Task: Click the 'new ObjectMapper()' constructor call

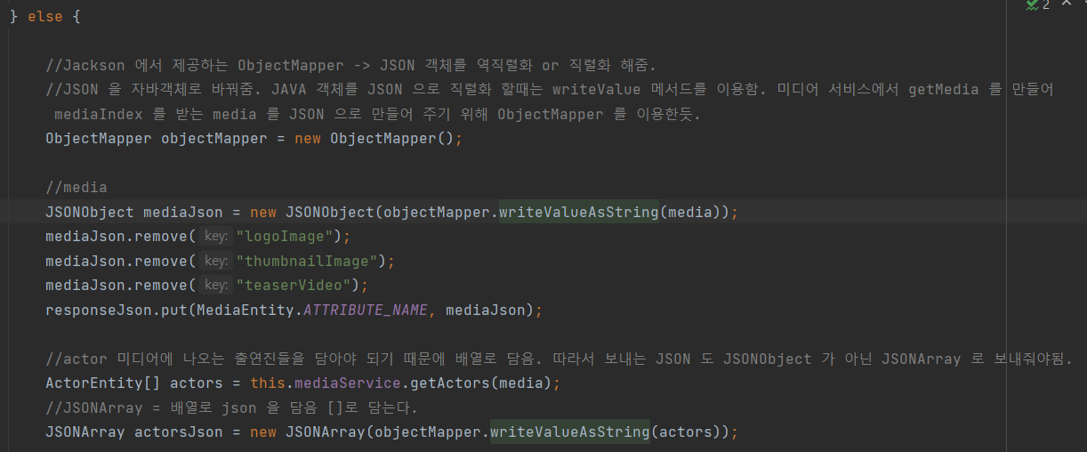Action: click(378, 139)
